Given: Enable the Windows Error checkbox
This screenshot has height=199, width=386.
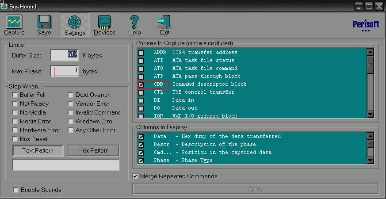Looking at the screenshot, I should (x=71, y=122).
